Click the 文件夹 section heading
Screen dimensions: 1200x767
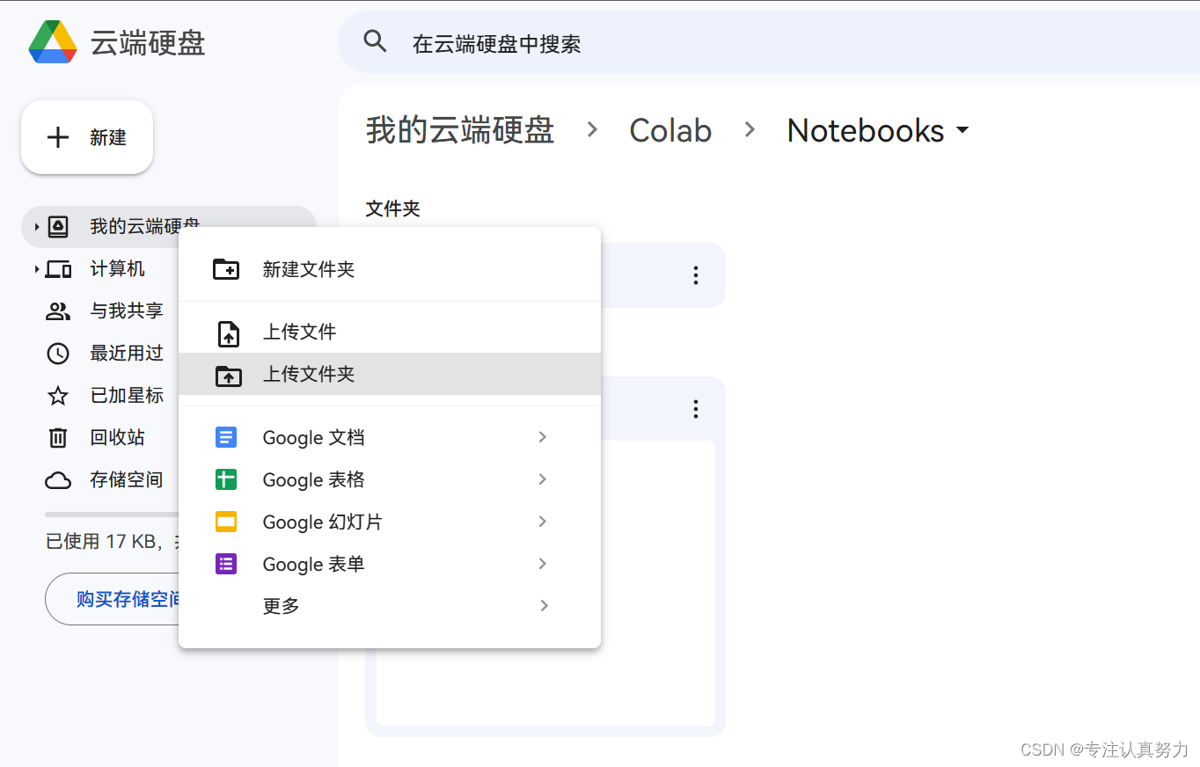click(x=393, y=209)
